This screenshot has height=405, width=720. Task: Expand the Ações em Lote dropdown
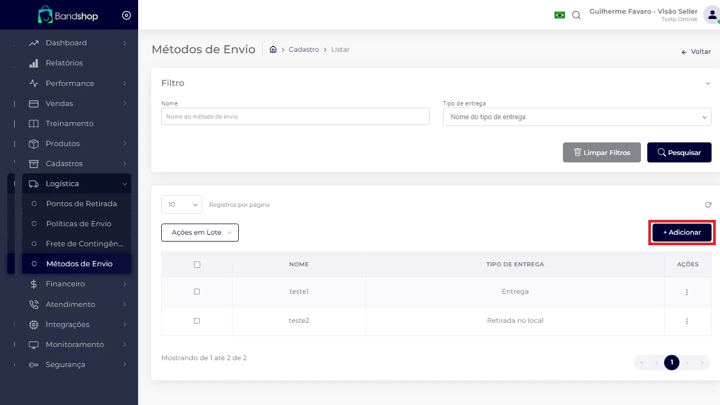(200, 233)
